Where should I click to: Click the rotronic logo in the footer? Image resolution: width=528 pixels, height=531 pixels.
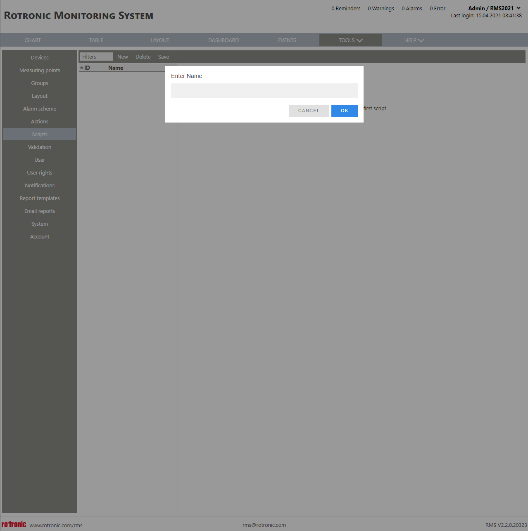point(14,524)
